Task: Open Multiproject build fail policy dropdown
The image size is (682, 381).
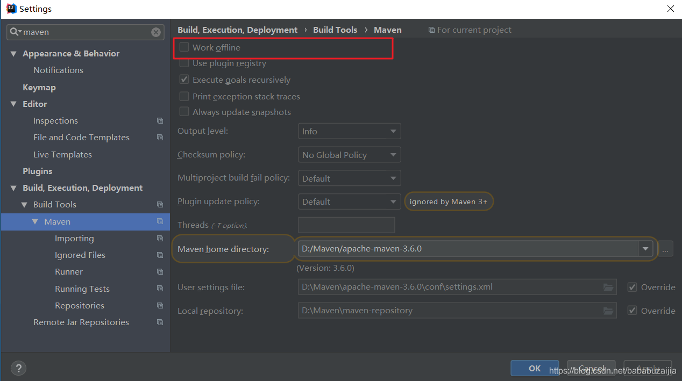Action: coord(349,178)
